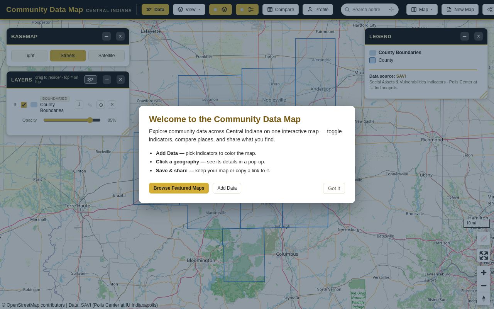Close the Legend panel
Screen dimensions: 494x309
[479, 36]
